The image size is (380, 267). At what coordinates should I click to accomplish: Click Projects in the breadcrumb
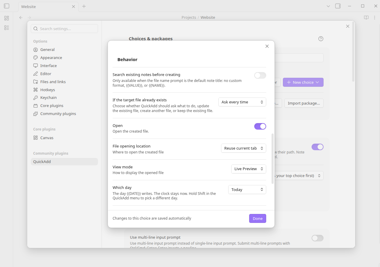pyautogui.click(x=189, y=18)
